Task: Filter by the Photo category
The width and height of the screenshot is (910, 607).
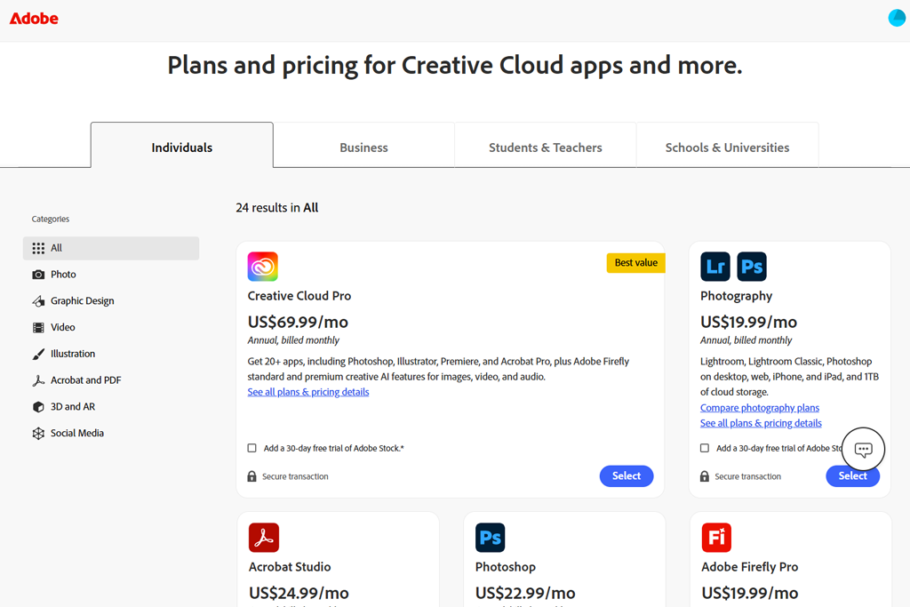Action: [111, 275]
